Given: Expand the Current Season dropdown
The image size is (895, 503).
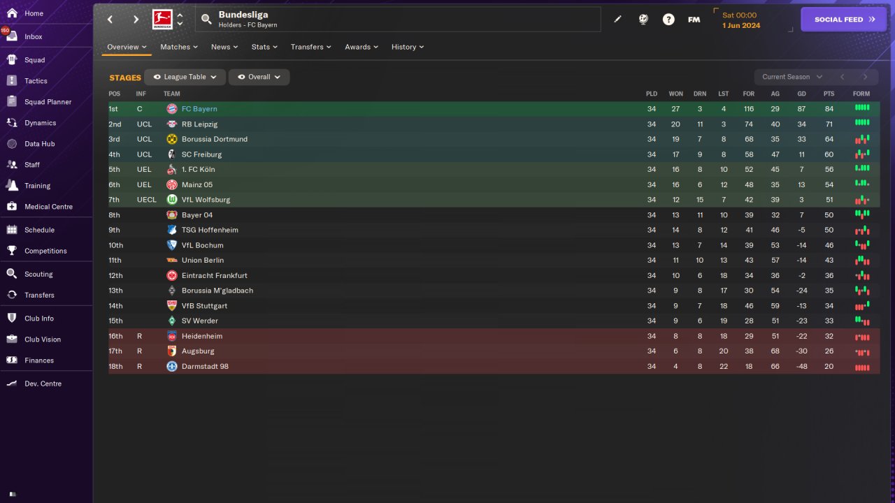Looking at the screenshot, I should 792,77.
